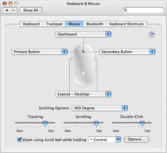
Task: Select the Keyboard Shortcuts tab
Action: coord(126,24)
